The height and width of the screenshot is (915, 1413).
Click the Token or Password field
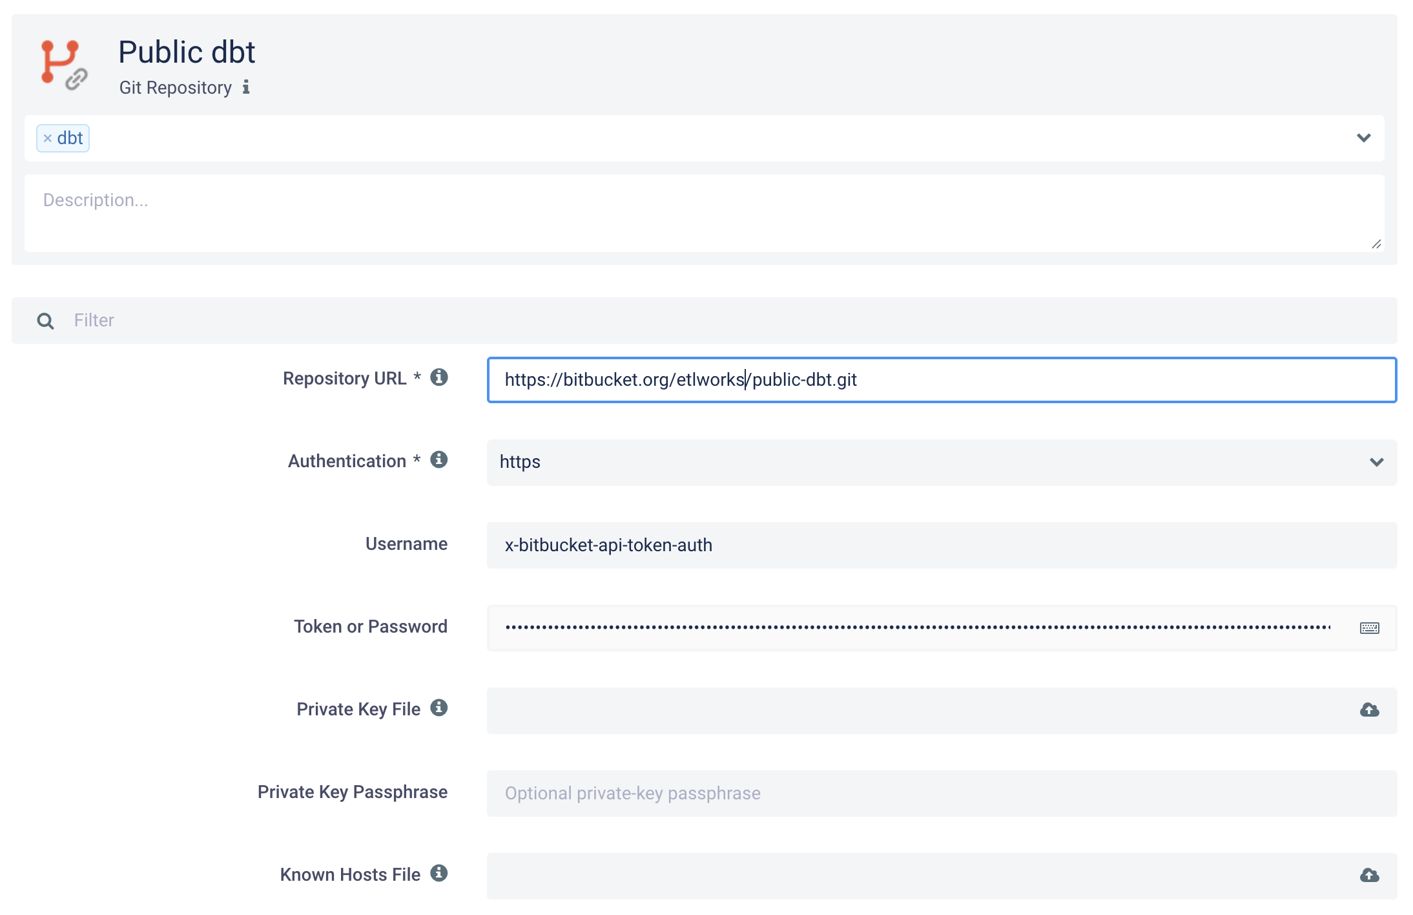917,628
